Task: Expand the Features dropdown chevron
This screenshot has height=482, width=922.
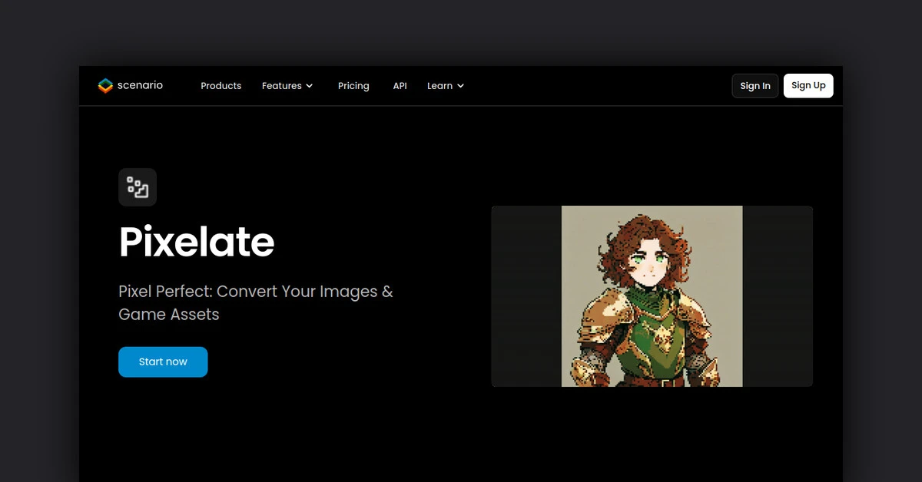Action: pyautogui.click(x=310, y=86)
